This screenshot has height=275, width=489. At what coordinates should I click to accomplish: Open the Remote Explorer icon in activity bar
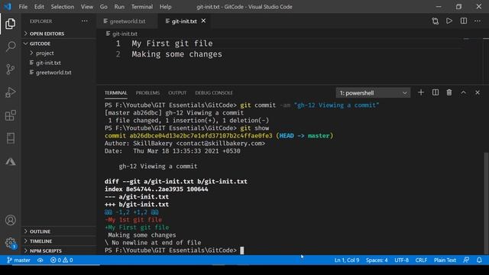[x=10, y=138]
